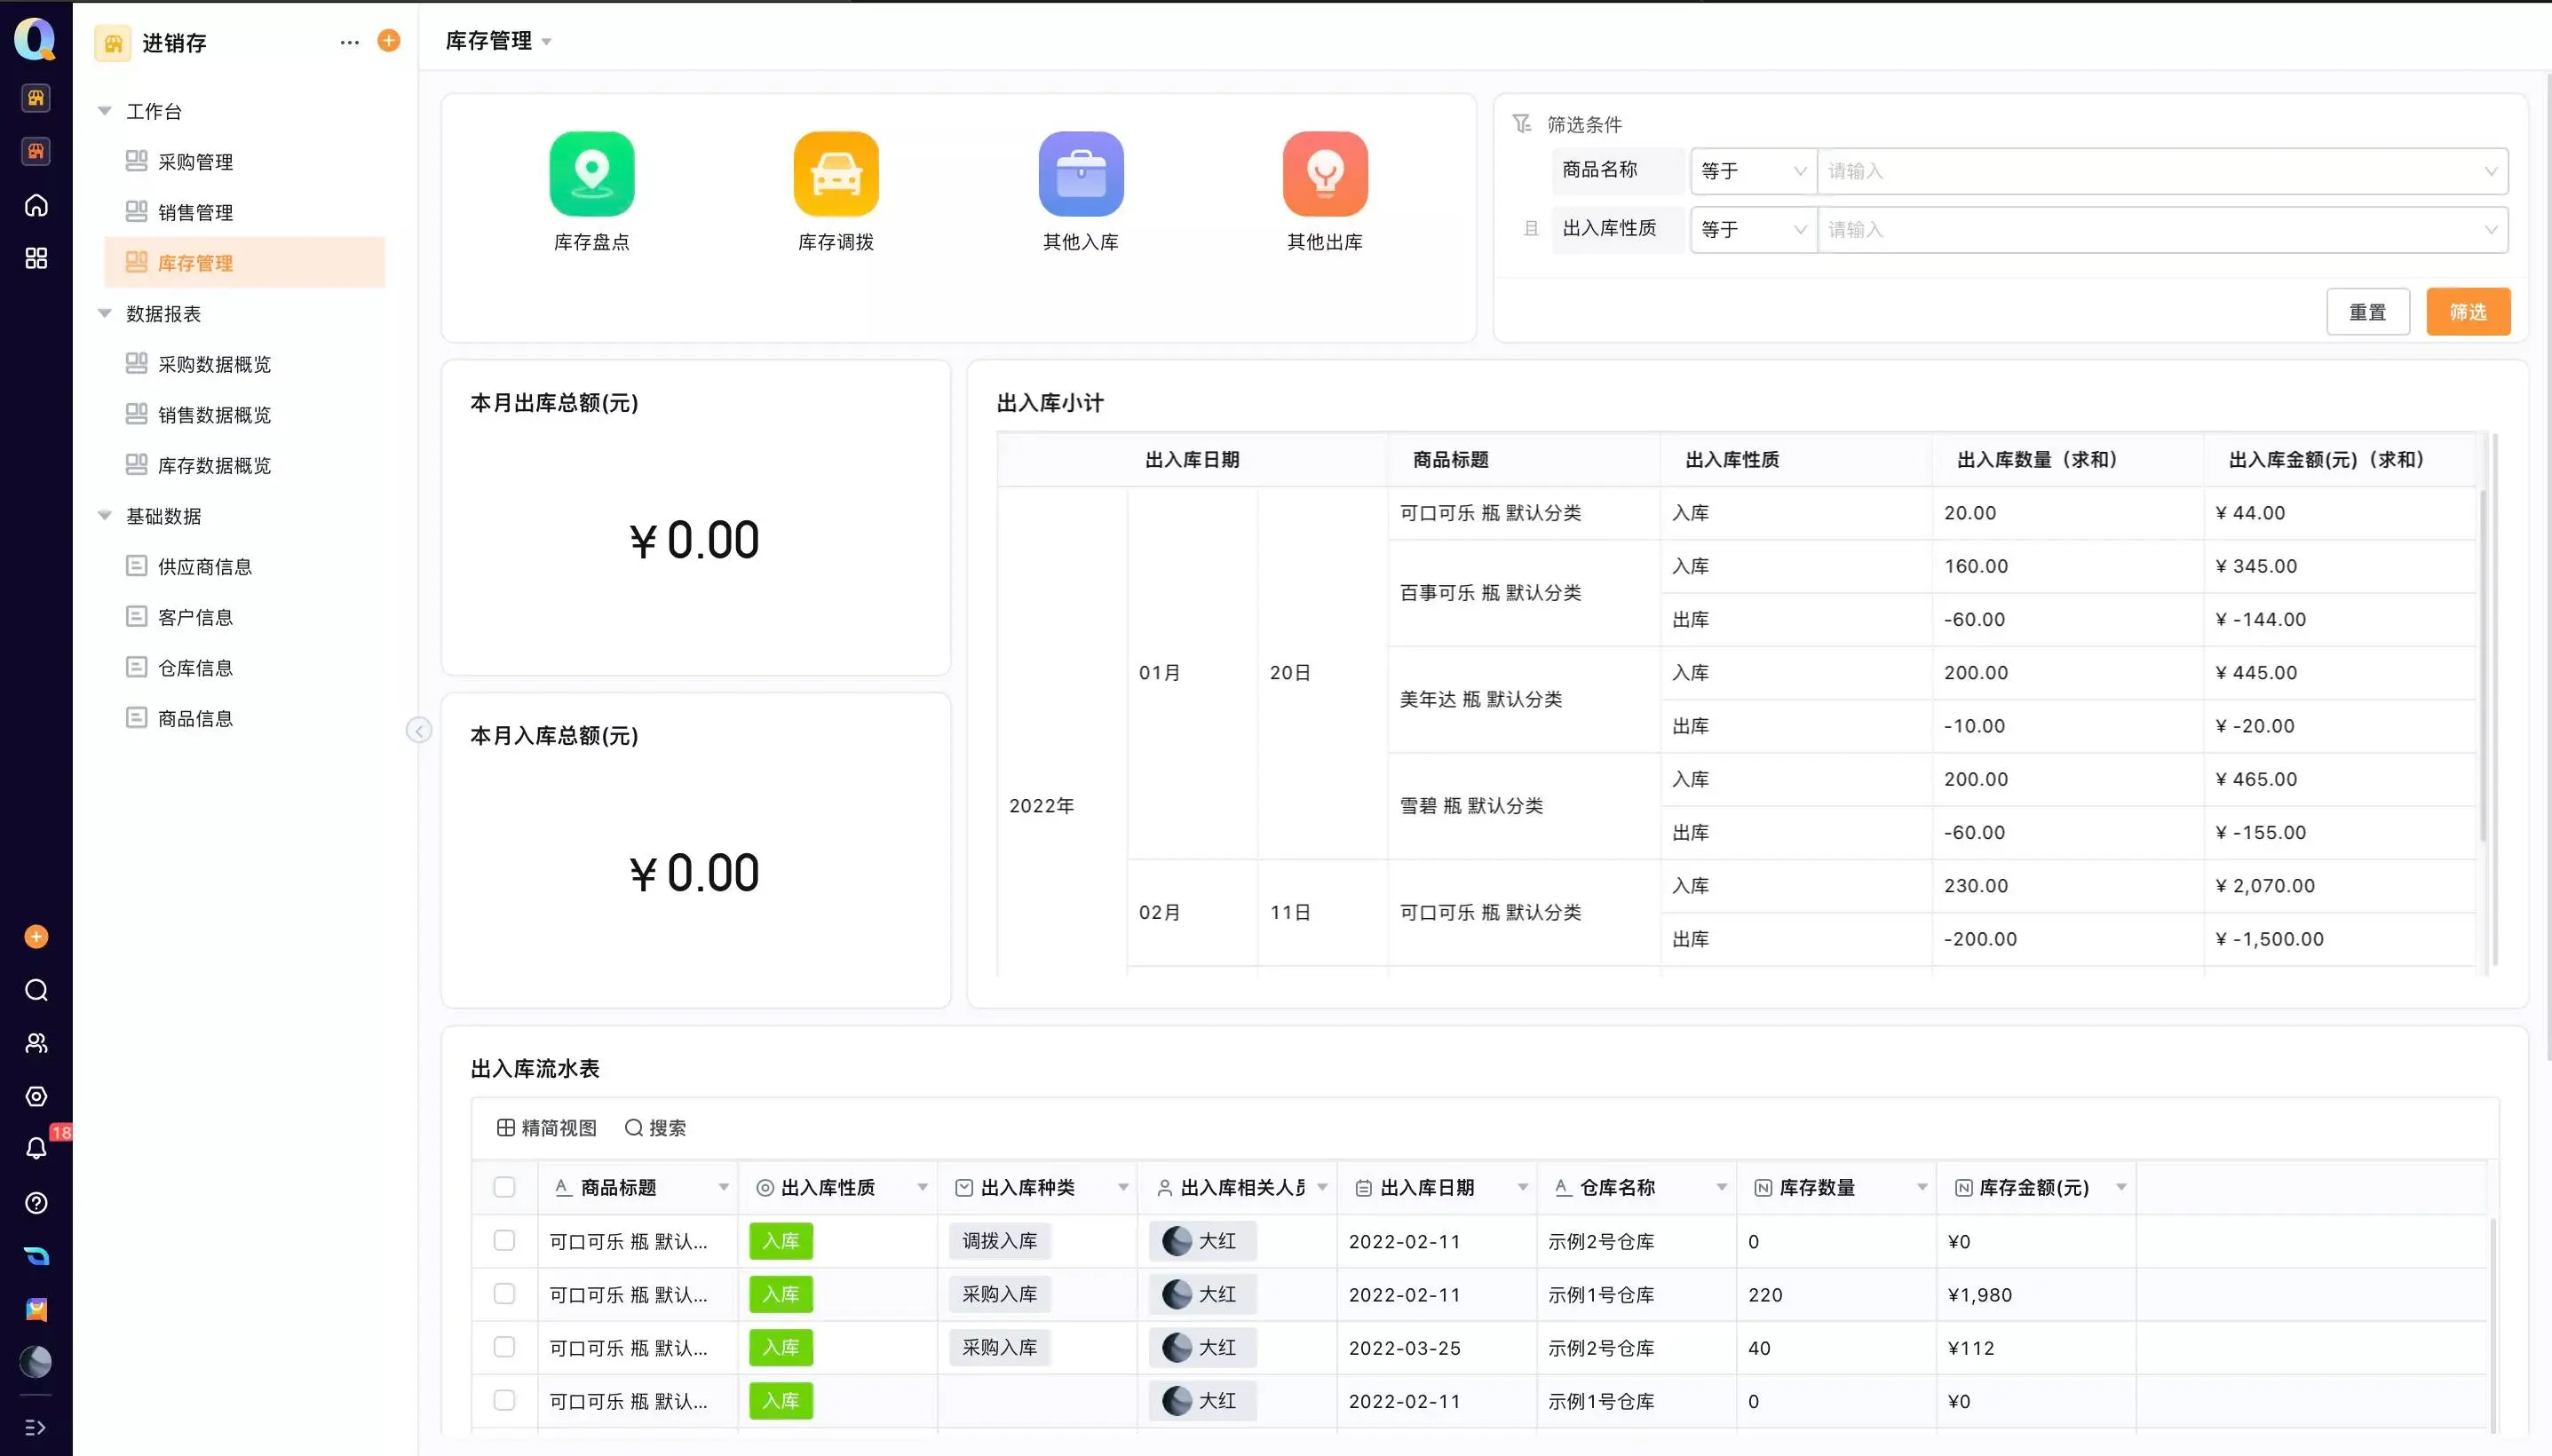This screenshot has width=2552, height=1456.
Task: Collapse the 数据报表 tree group
Action: pos(104,313)
